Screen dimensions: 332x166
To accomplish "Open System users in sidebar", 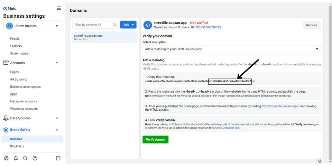I will pyautogui.click(x=19, y=53).
